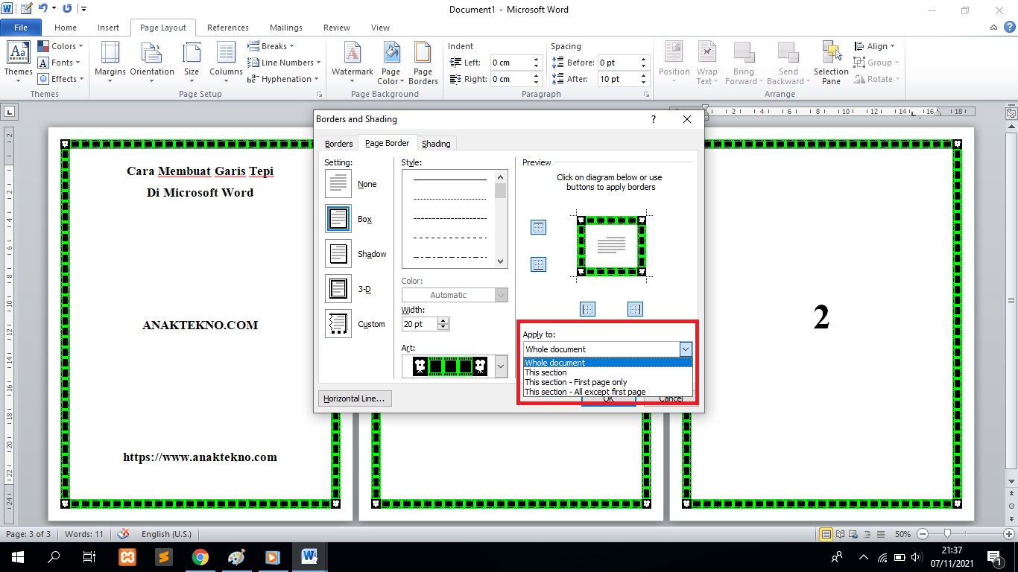Select the Custom border setting
The width and height of the screenshot is (1018, 572).
point(338,324)
